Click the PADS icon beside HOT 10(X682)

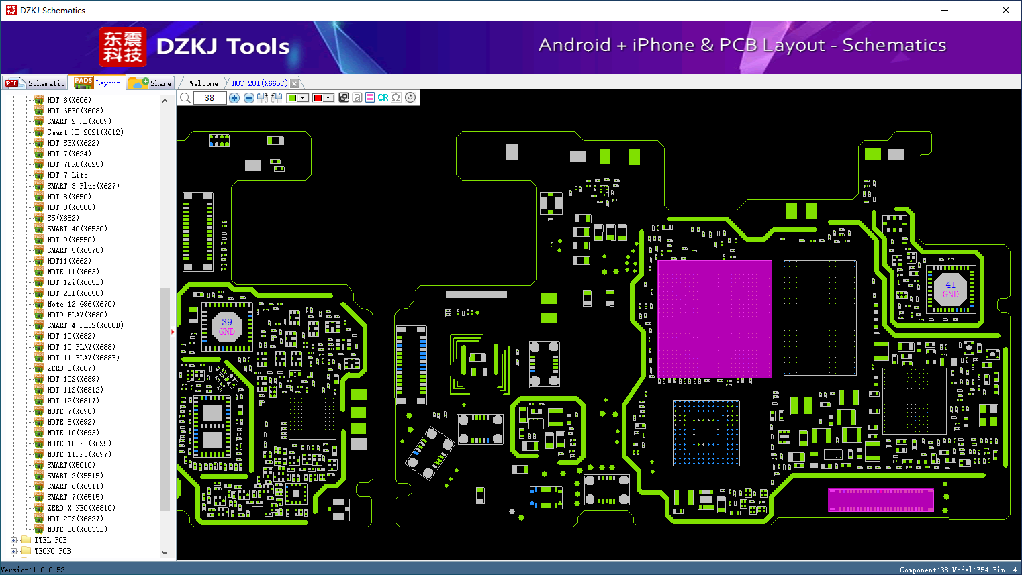click(39, 336)
